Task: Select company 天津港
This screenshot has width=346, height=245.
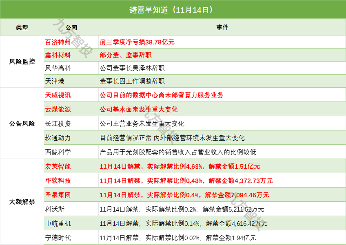Action: [55, 81]
